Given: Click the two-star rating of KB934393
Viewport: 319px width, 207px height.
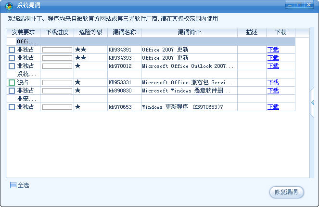Looking at the screenshot, I should tap(81, 58).
